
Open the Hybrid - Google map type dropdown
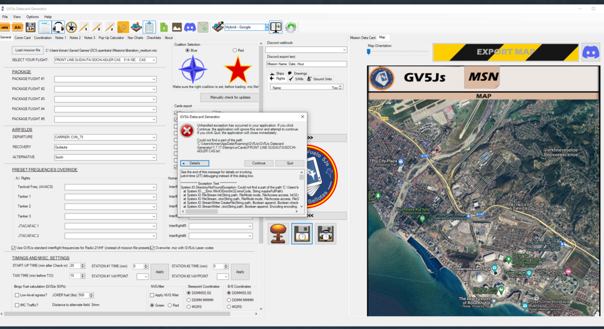pyautogui.click(x=266, y=27)
